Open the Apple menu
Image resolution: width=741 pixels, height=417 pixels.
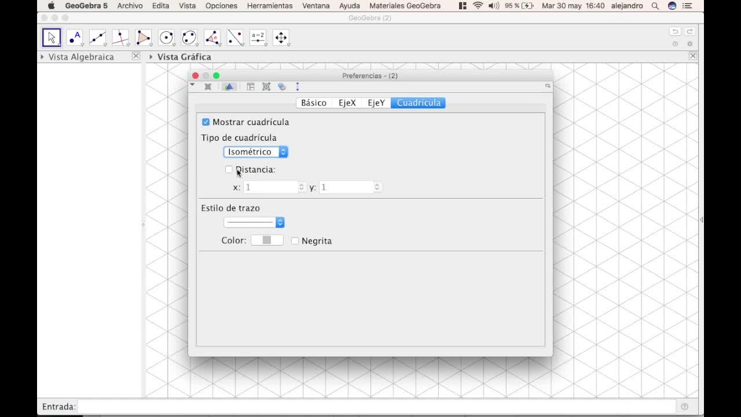[x=51, y=6]
